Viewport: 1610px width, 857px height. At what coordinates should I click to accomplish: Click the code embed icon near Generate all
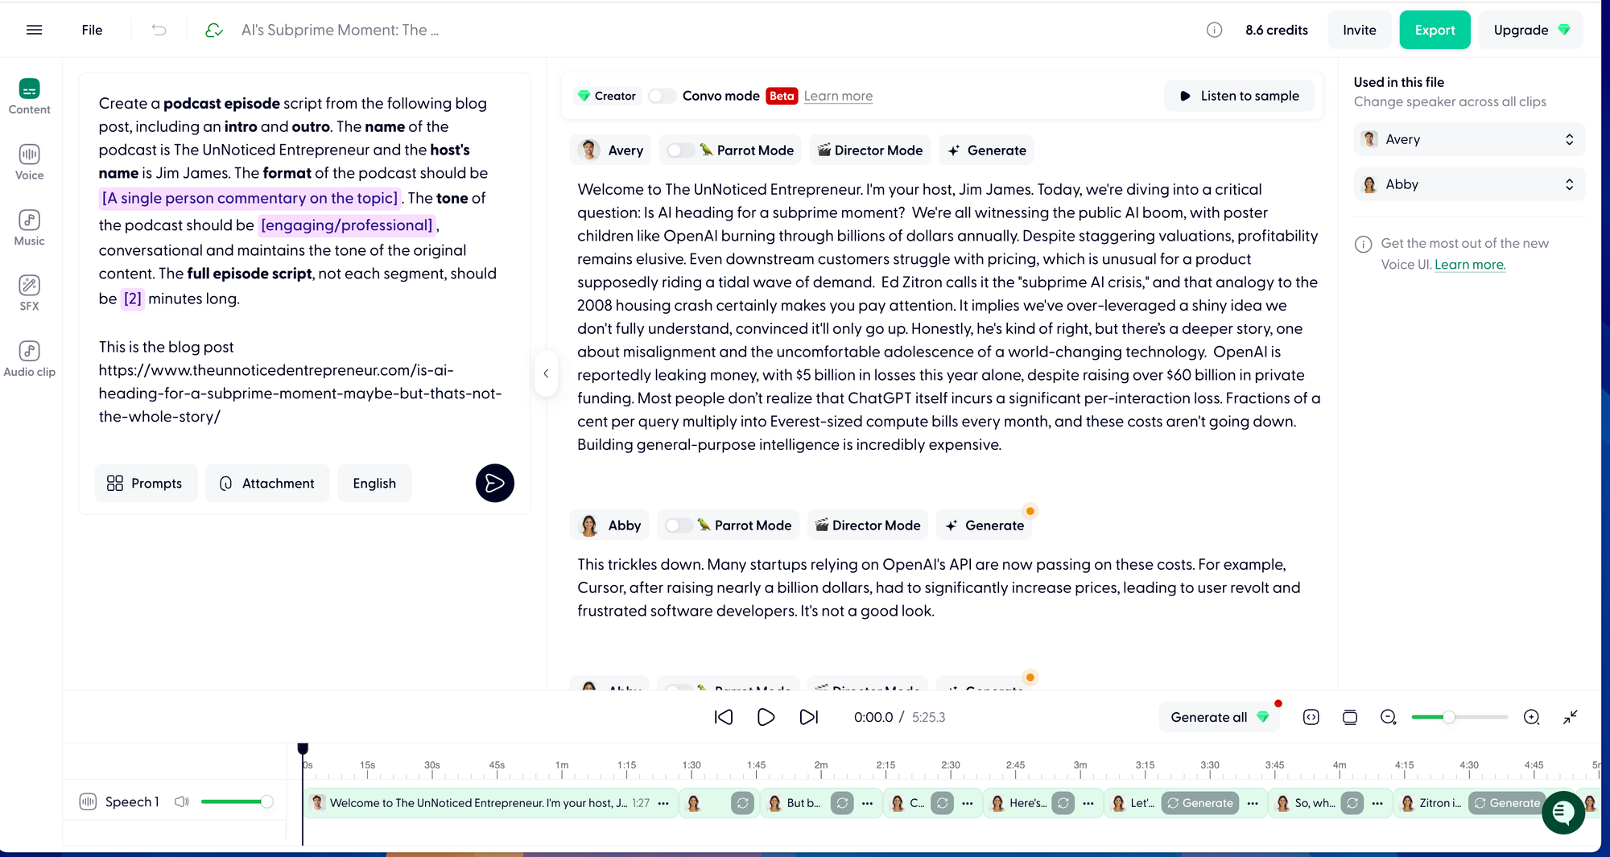1311,717
